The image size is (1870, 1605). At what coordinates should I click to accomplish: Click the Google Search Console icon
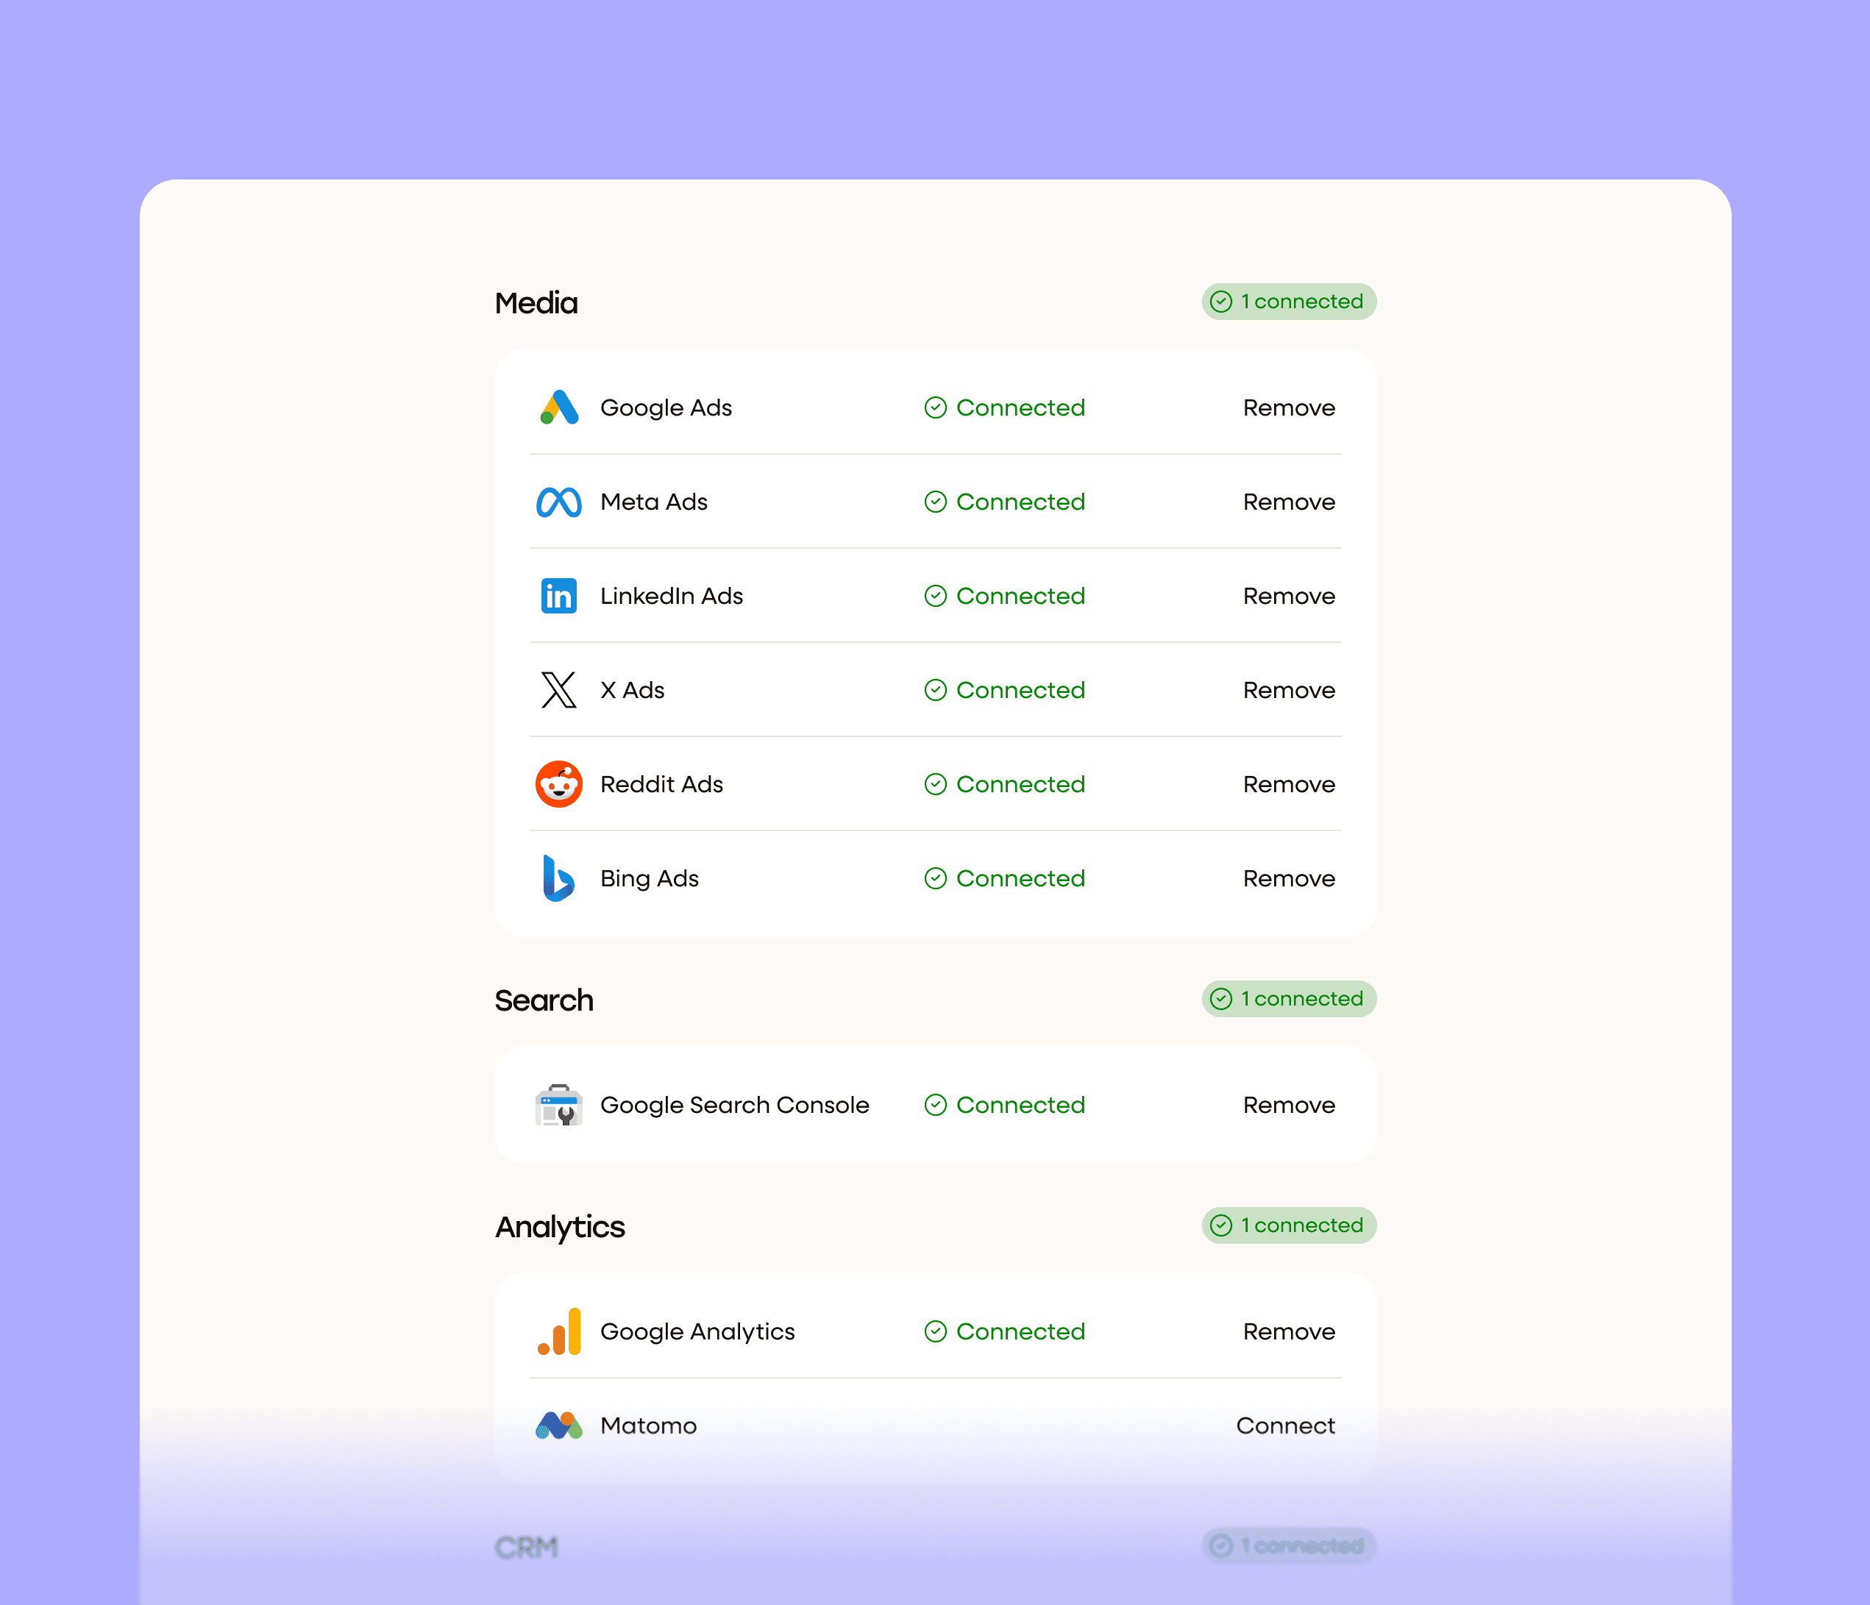tap(558, 1106)
